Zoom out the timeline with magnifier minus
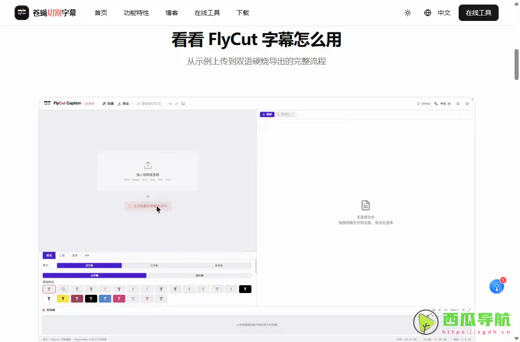 coord(446,310)
